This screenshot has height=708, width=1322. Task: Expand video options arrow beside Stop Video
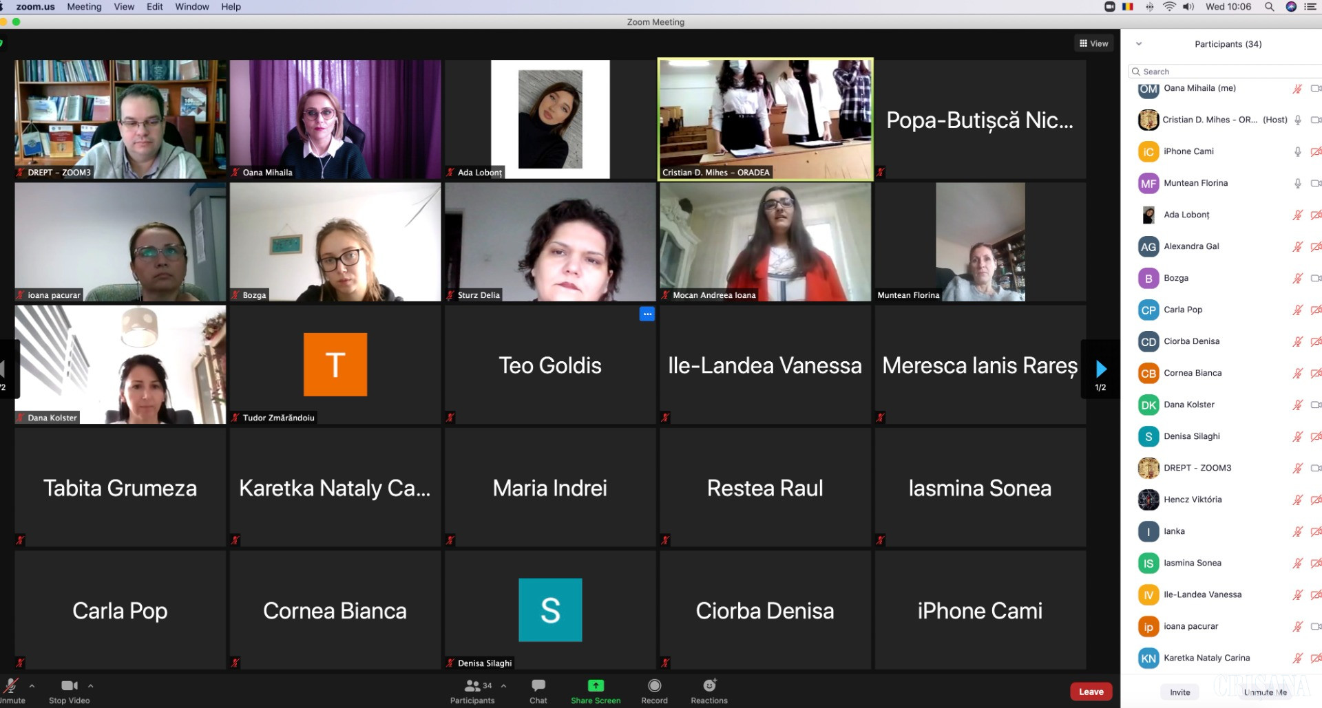[x=90, y=685]
